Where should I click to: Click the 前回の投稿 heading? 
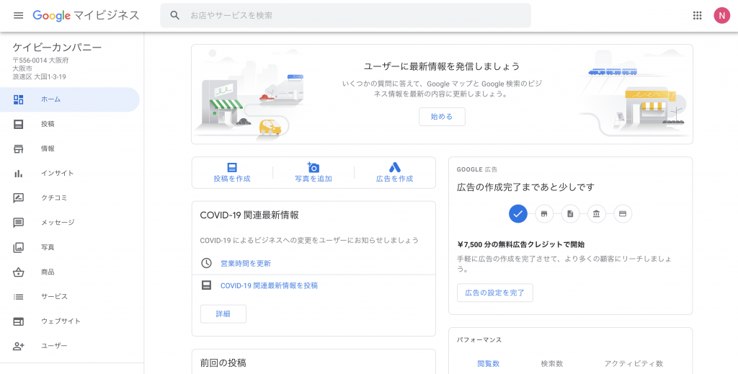223,362
